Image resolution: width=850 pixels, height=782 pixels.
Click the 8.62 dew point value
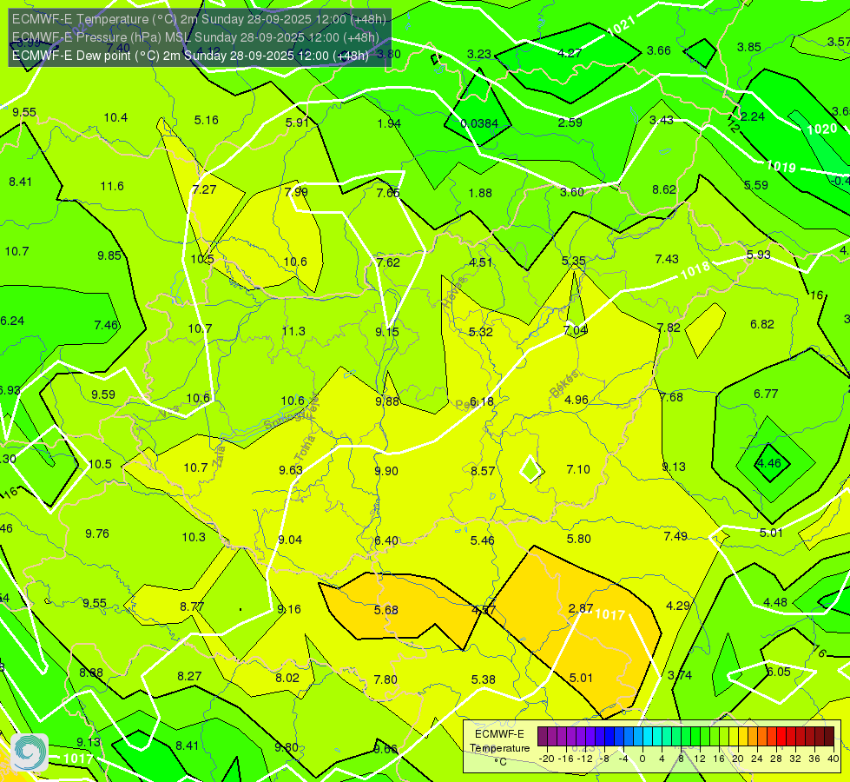pos(664,189)
